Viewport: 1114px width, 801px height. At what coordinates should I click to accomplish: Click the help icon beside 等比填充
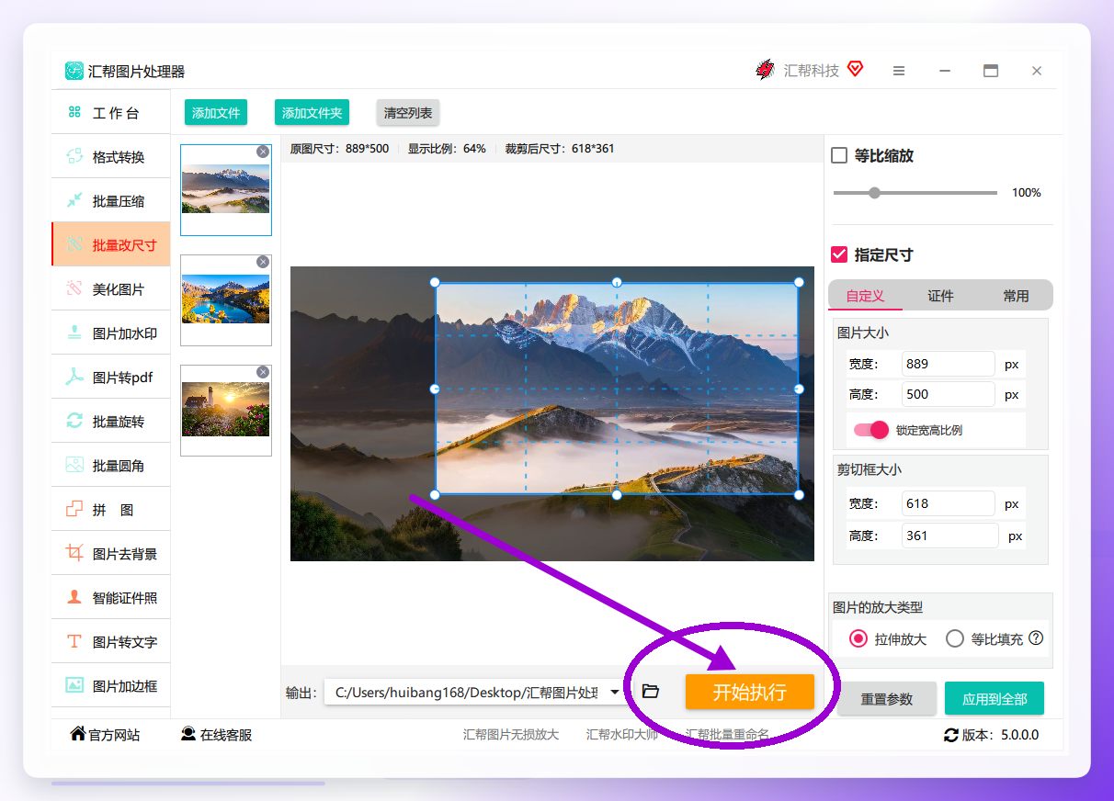pos(1036,638)
